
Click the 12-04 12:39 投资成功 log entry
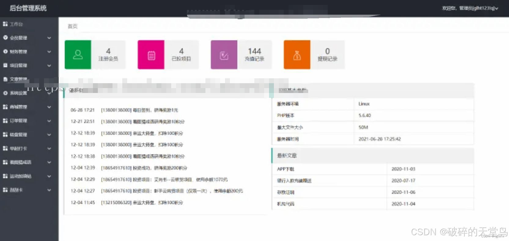[129, 168]
